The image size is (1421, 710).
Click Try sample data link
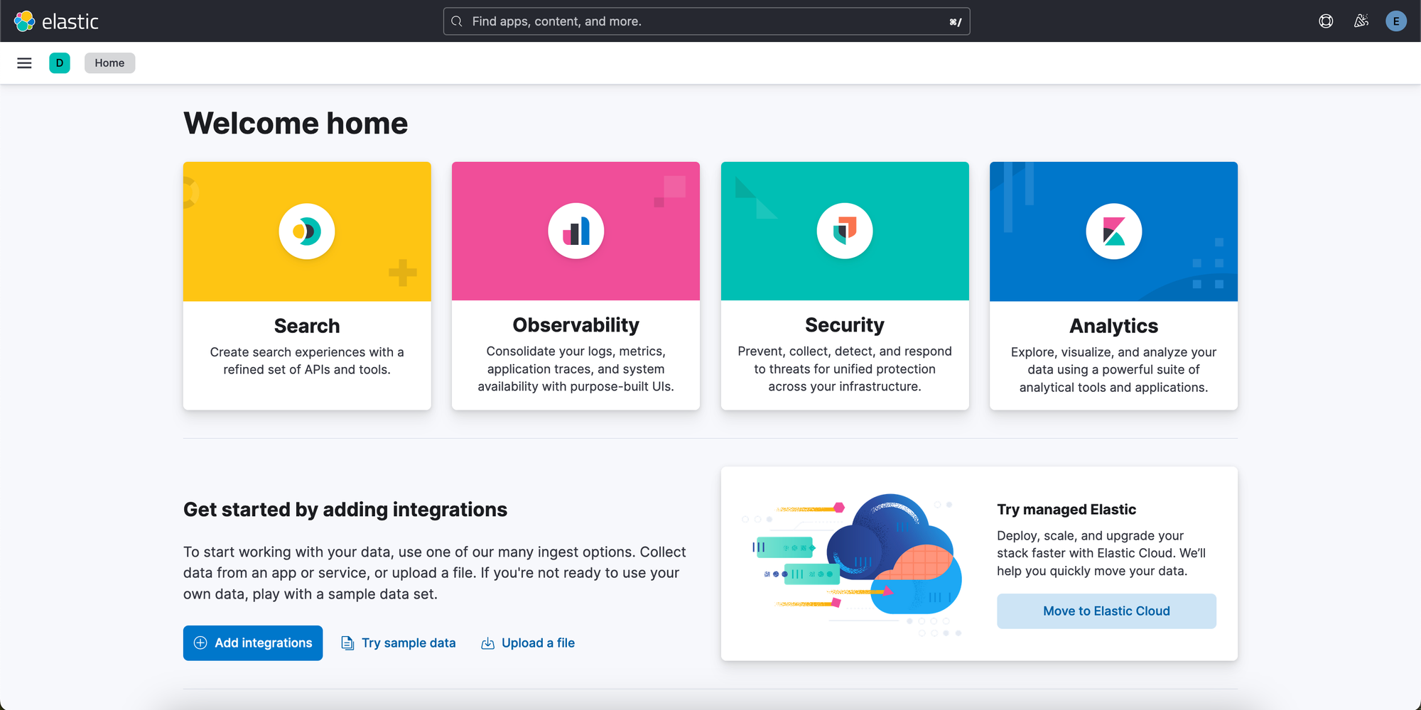pos(399,643)
